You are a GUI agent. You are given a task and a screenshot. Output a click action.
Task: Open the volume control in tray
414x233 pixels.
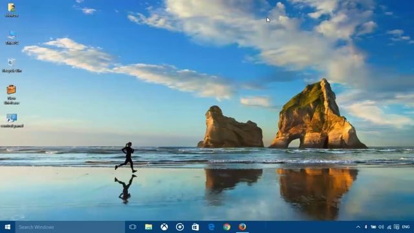click(x=381, y=227)
